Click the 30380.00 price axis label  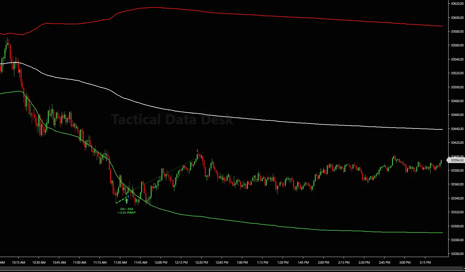click(457, 170)
